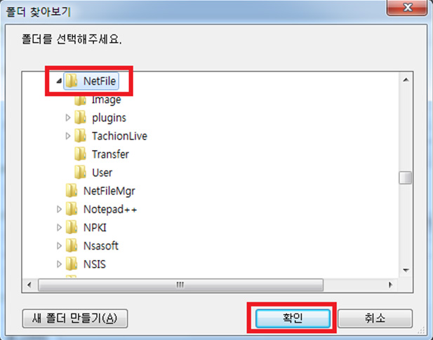
Task: Click the NetFileMgr folder icon
Action: coord(72,191)
